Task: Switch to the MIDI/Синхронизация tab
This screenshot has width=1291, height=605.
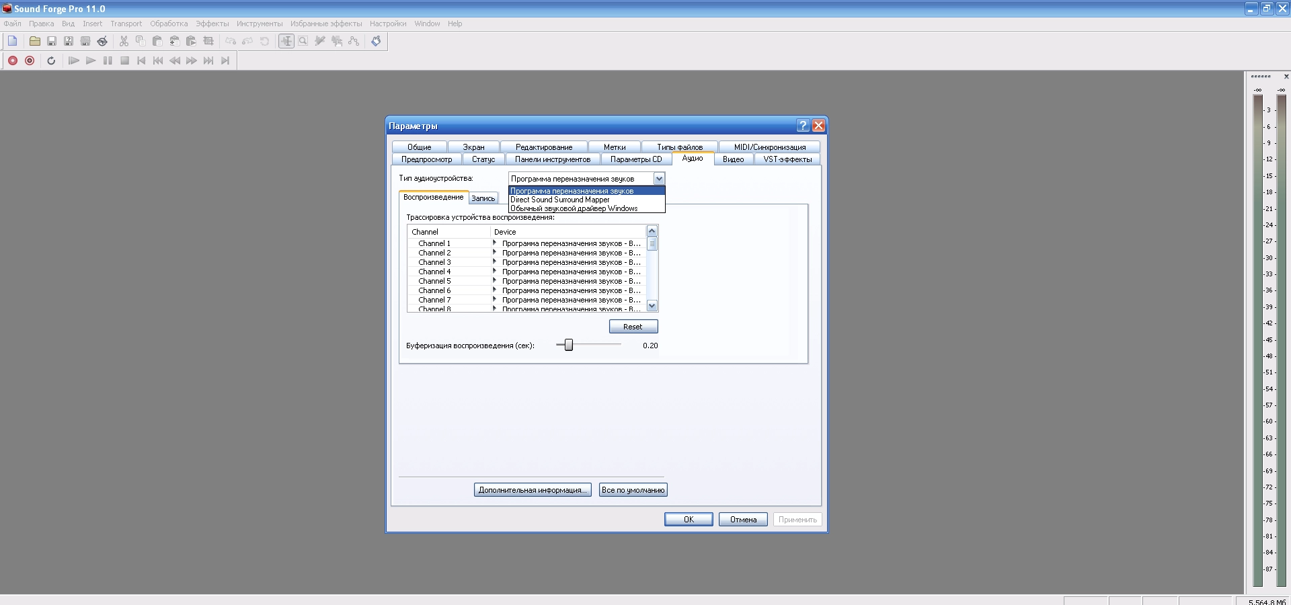Action: pyautogui.click(x=770, y=147)
